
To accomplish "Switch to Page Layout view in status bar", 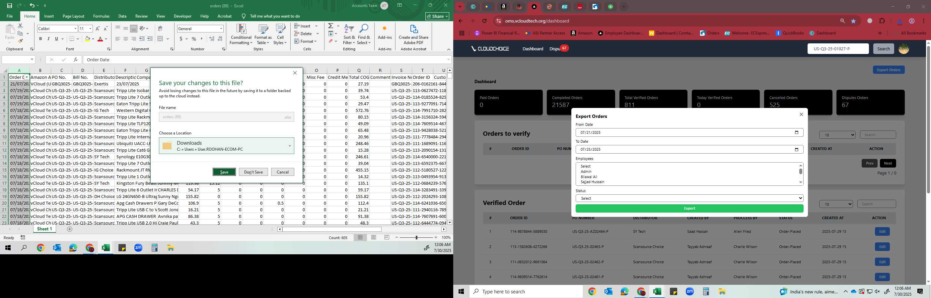I will (374, 237).
